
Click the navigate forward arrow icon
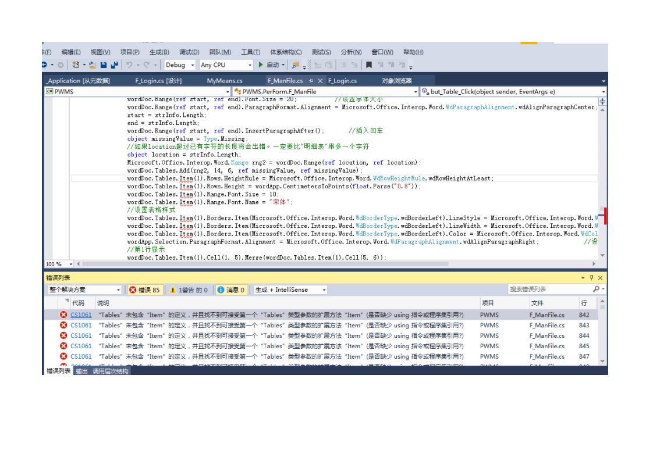coord(61,65)
